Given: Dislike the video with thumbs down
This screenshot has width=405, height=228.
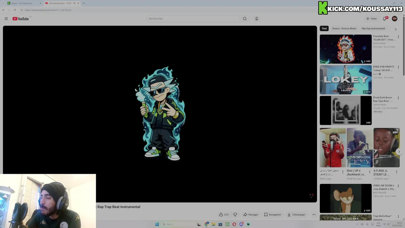Looking at the screenshot, I should [235, 215].
